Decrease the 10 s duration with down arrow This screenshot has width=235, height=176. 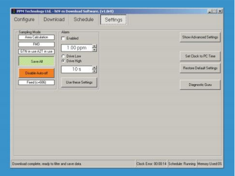click(94, 71)
